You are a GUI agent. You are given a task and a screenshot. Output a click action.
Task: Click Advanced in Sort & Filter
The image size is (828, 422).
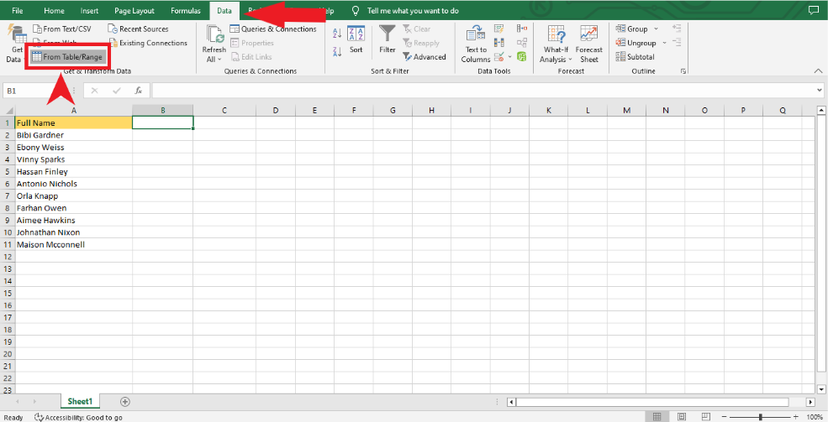point(424,57)
